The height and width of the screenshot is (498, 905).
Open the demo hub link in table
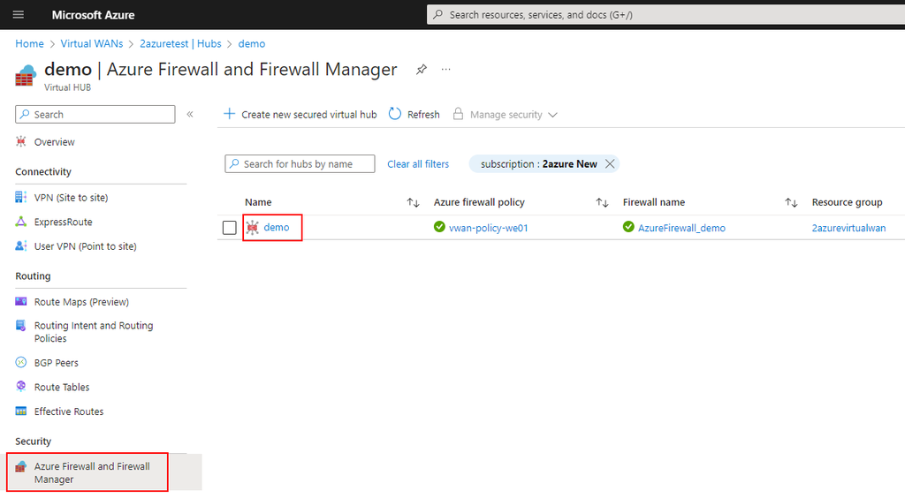277,227
